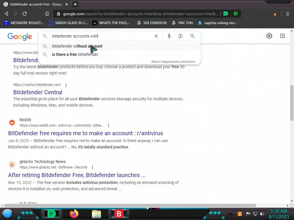Open the network icon in the system tray
294x220 pixels.
[255, 214]
